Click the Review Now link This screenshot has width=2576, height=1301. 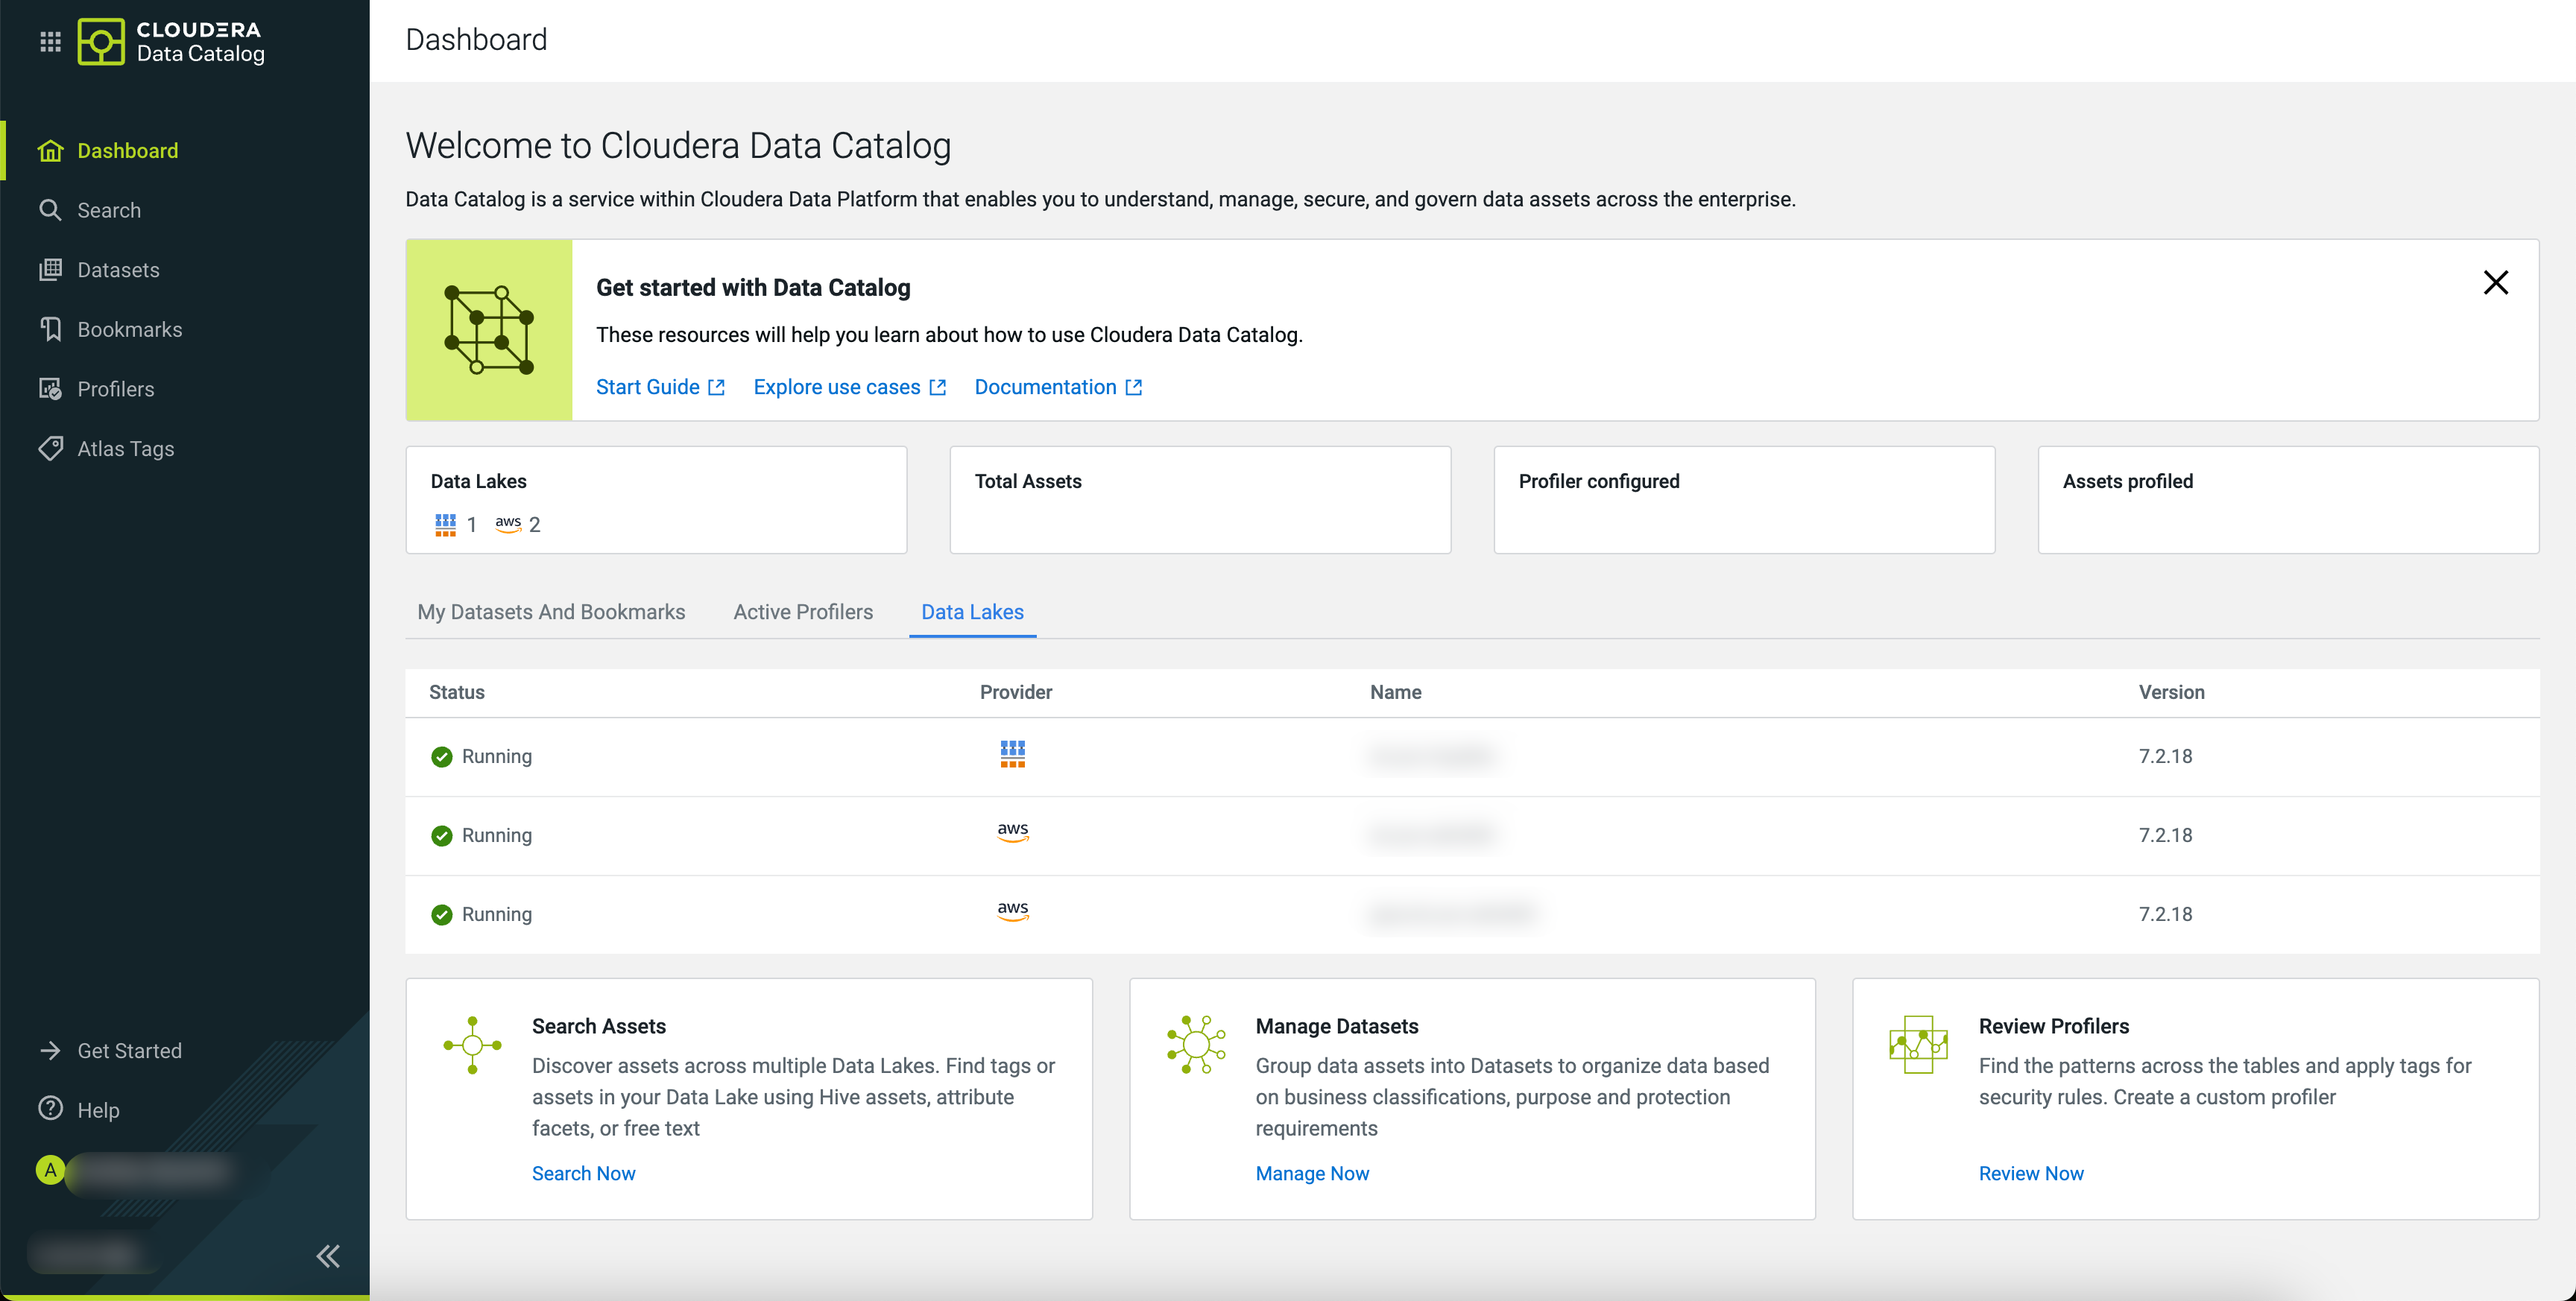[2030, 1173]
